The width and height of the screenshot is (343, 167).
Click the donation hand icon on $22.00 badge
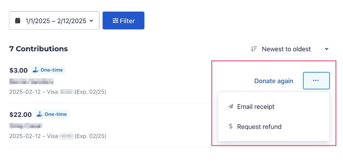[x=40, y=114]
